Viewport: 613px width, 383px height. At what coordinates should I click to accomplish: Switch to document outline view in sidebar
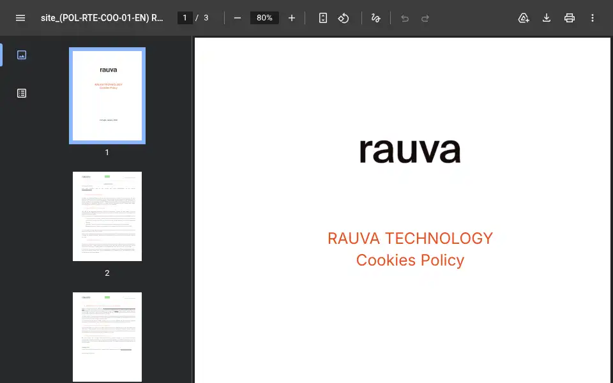pyautogui.click(x=22, y=93)
